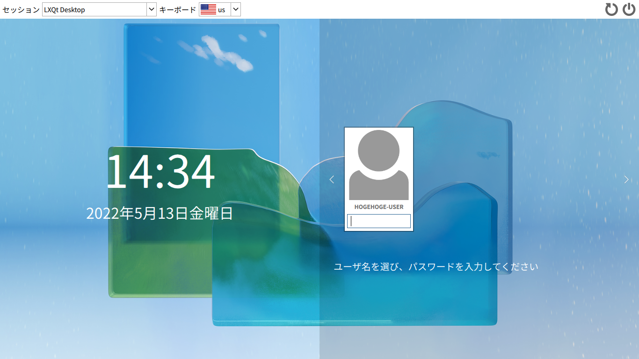Viewport: 639px width, 359px height.
Task: Show previous user with left chevron
Action: 332,179
